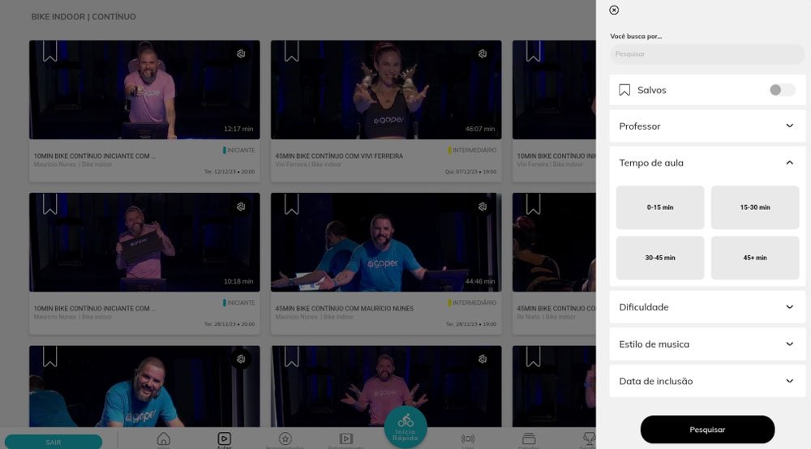Select the 15-30 min duration option
Viewport: 811px width, 449px height.
[755, 207]
